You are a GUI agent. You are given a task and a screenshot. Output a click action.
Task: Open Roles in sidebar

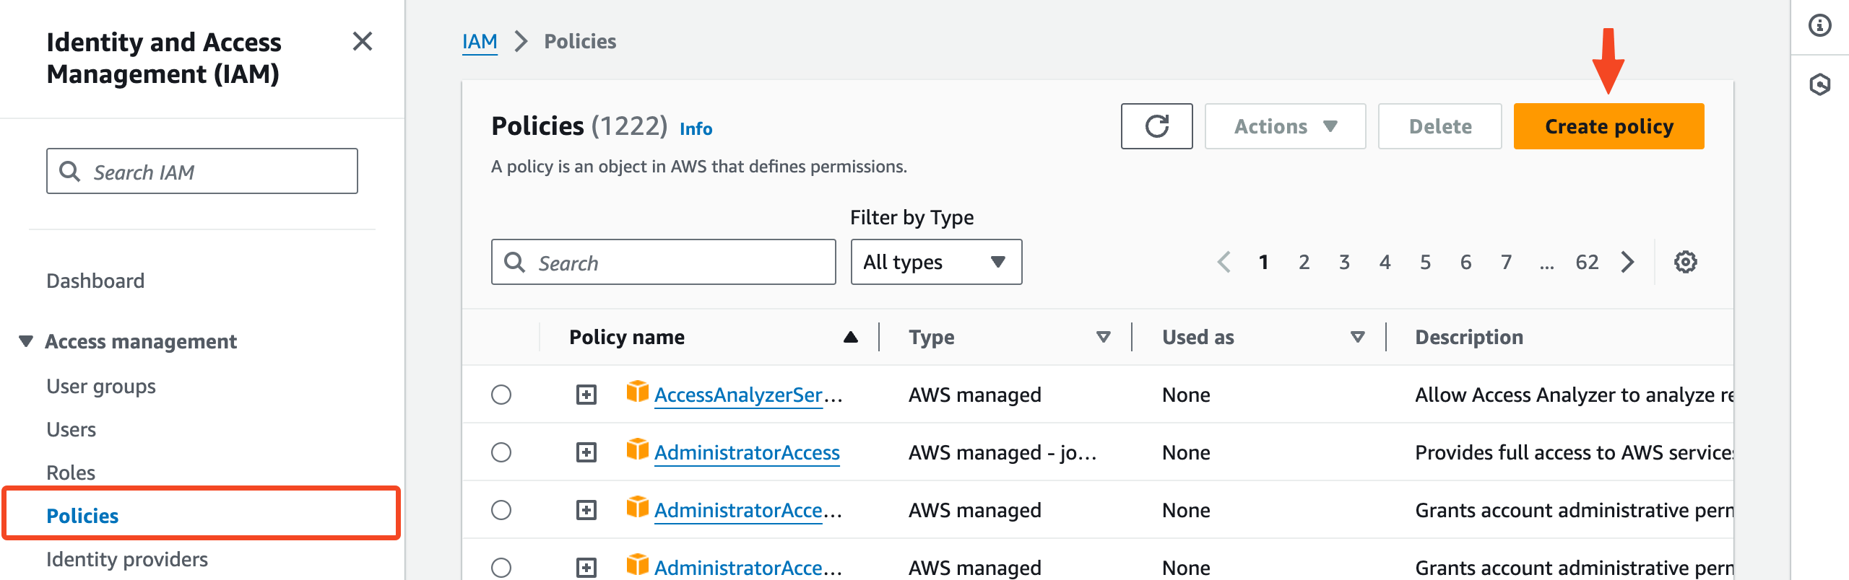click(71, 473)
